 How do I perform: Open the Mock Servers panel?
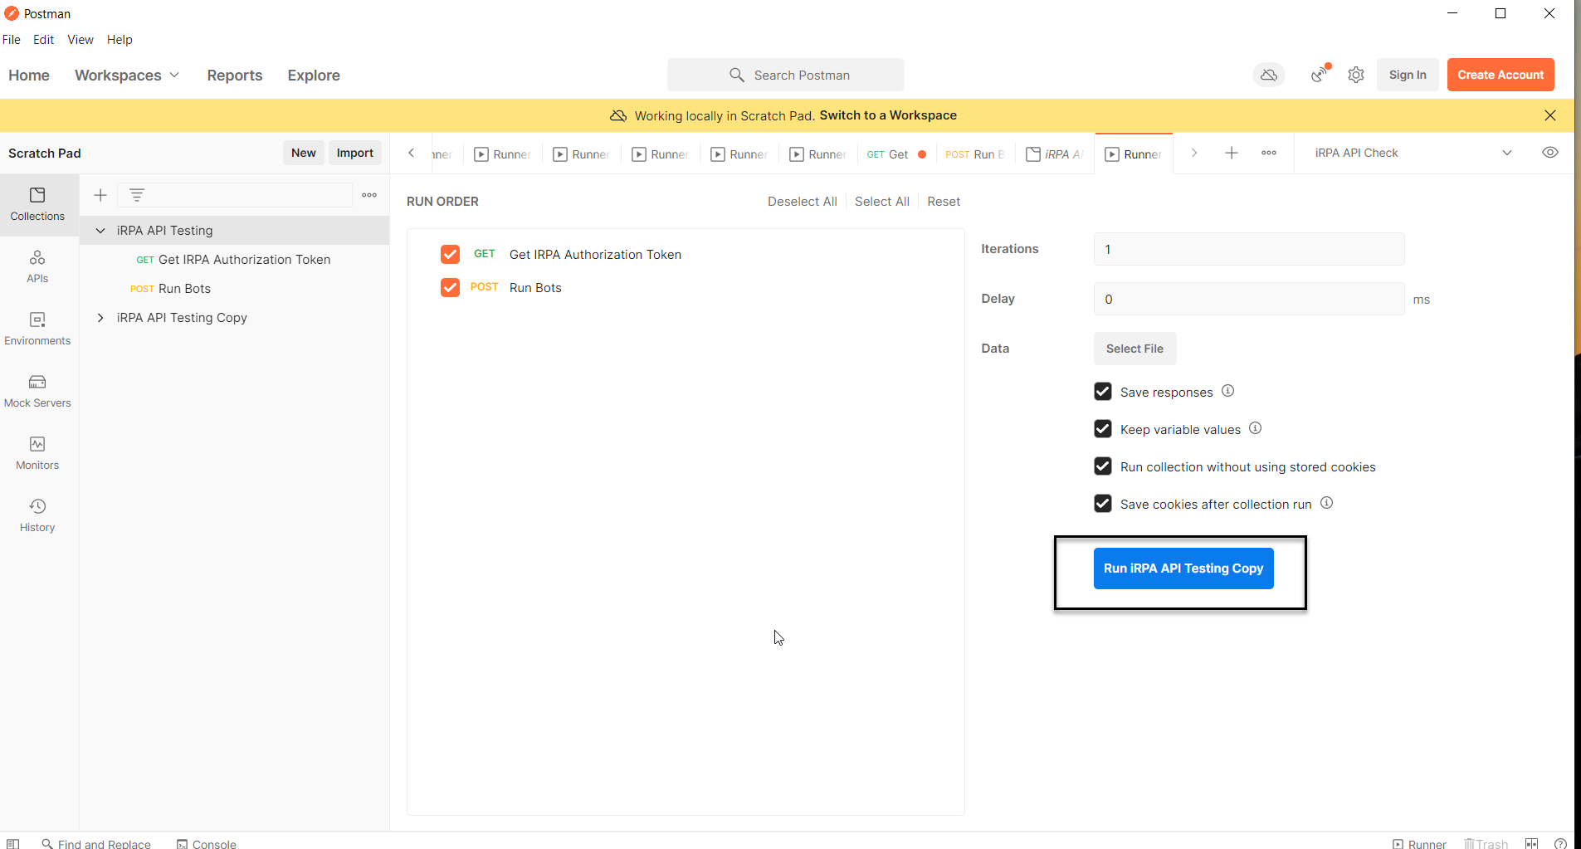37,391
